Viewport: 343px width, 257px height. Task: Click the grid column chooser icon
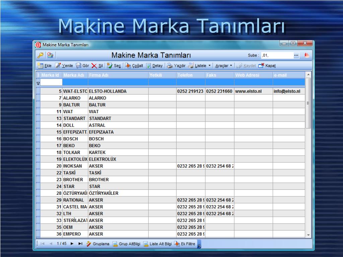(38, 75)
